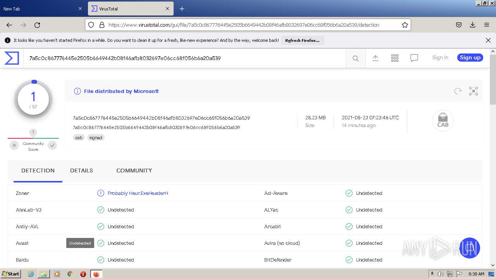Switch to the DETAILS tab
Viewport: 496px width, 279px height.
click(x=81, y=170)
